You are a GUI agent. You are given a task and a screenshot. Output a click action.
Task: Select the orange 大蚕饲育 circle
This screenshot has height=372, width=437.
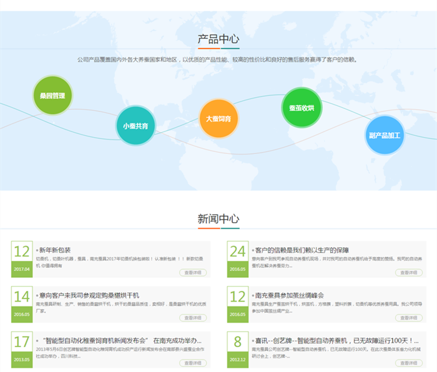click(219, 118)
